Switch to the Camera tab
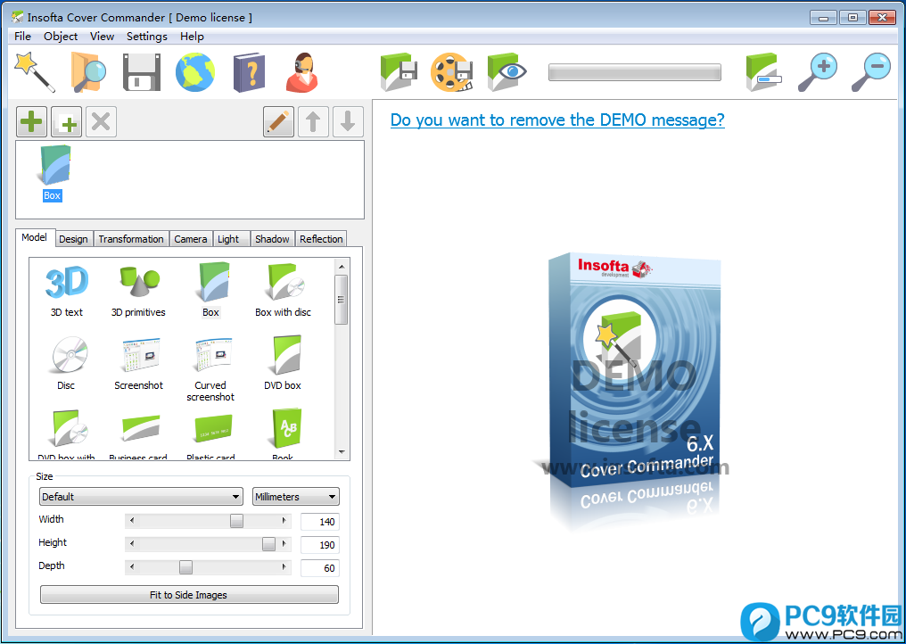This screenshot has width=906, height=644. [x=191, y=239]
